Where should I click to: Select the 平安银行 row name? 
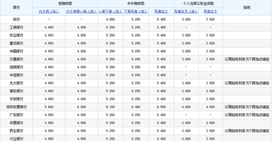click(x=16, y=99)
